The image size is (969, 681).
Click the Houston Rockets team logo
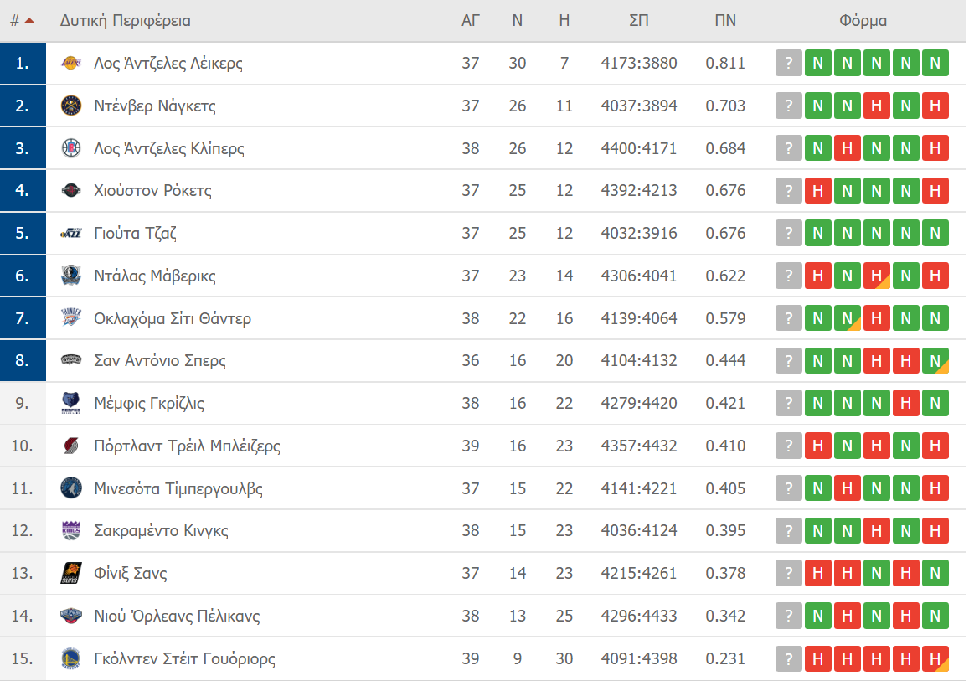pyautogui.click(x=71, y=191)
